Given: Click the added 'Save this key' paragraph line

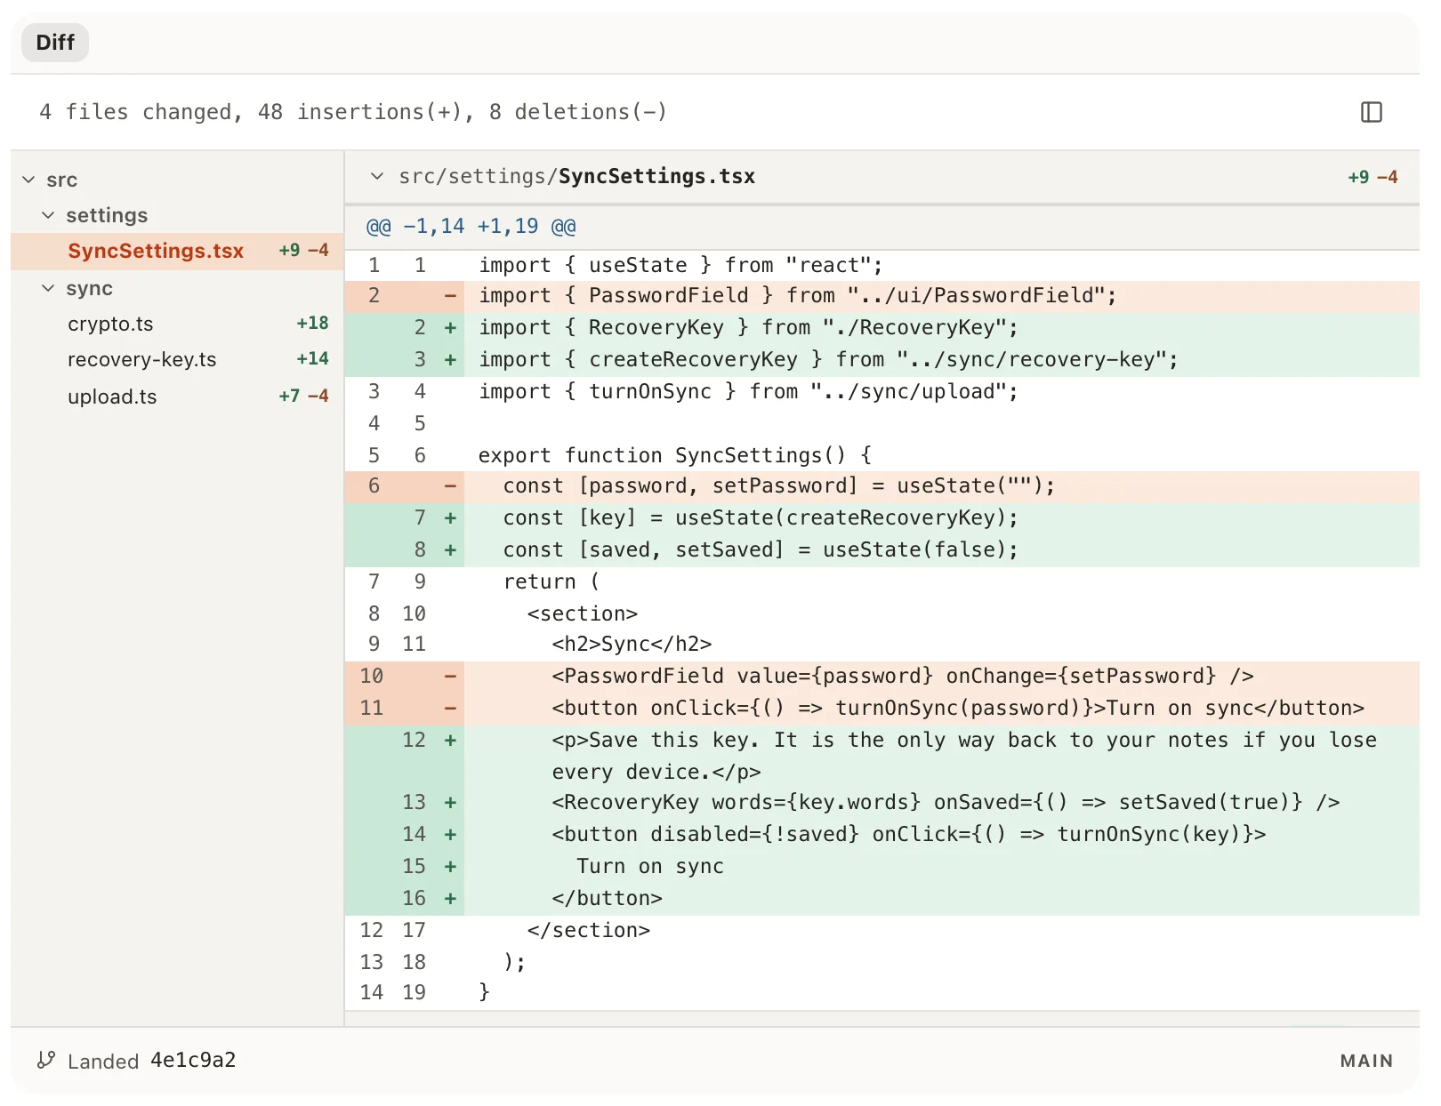Looking at the screenshot, I should click(x=882, y=756).
